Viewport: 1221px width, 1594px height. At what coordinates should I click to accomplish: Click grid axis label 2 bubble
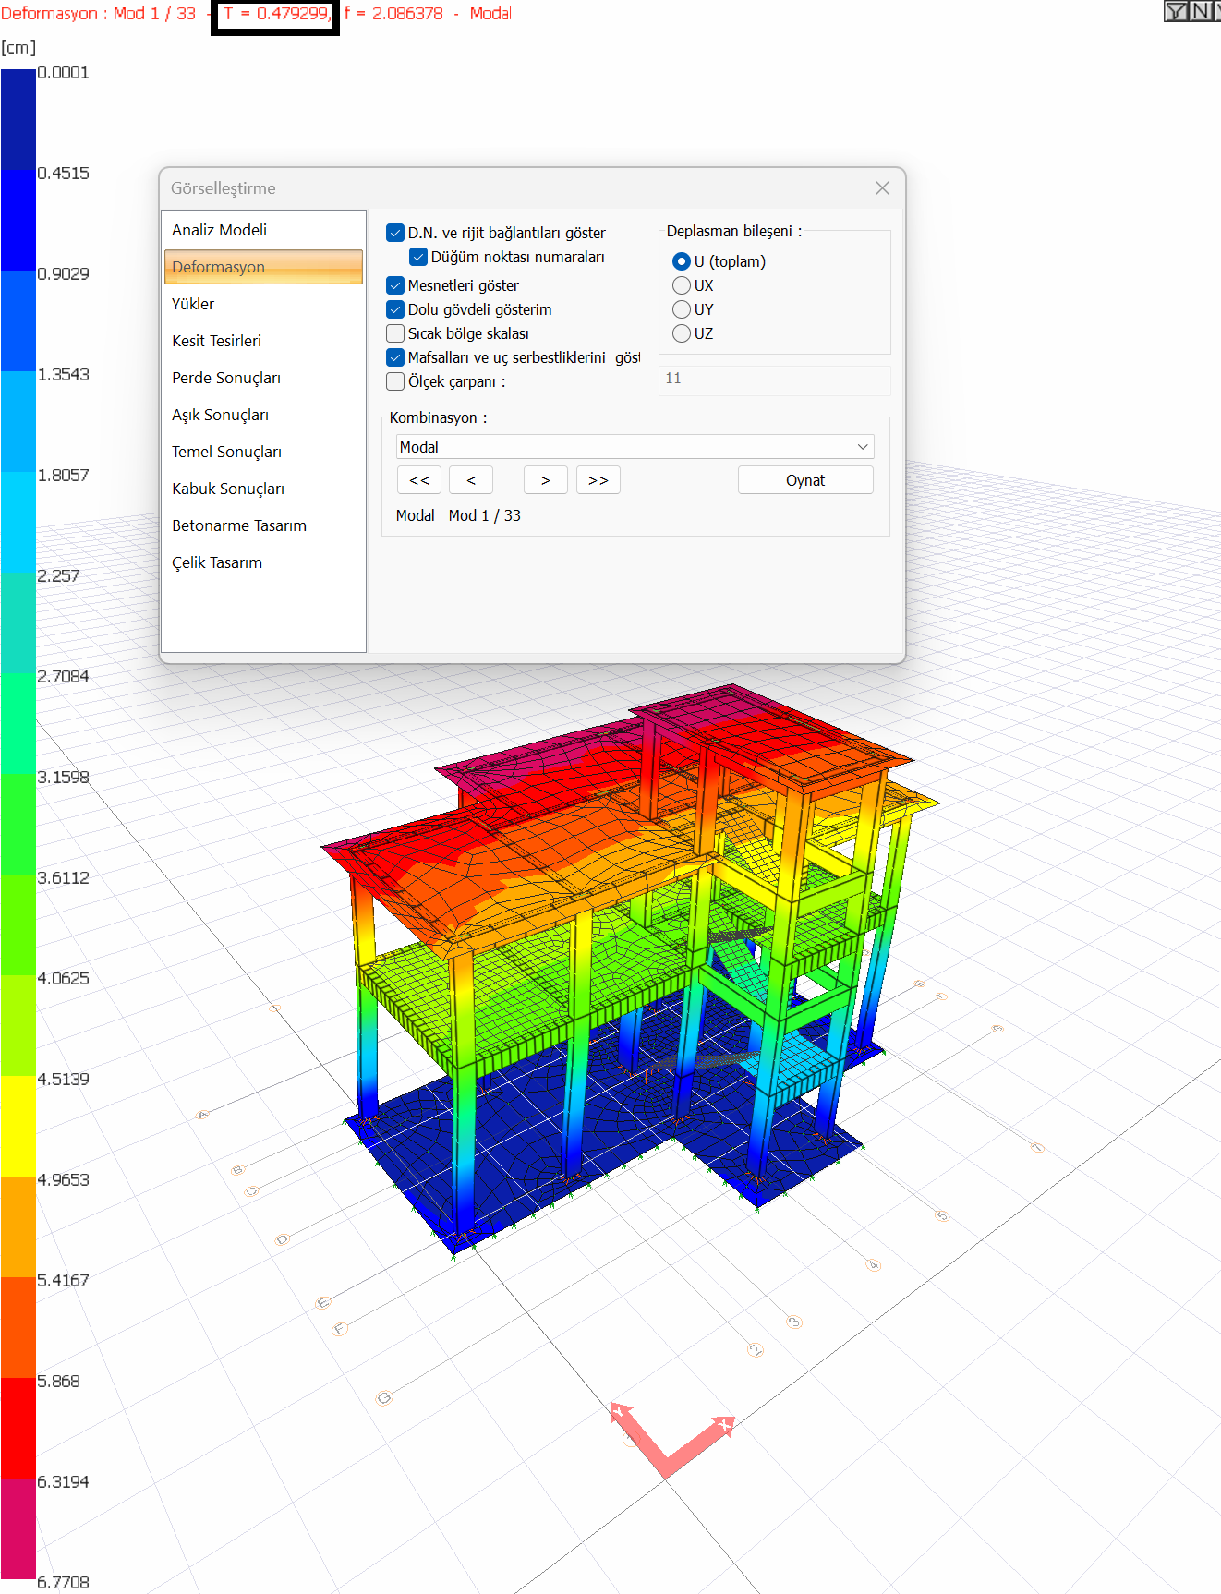pyautogui.click(x=756, y=1350)
